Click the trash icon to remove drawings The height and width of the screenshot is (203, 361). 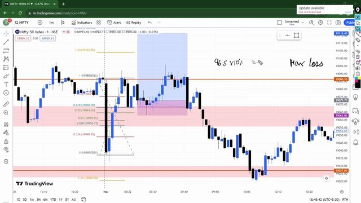point(6,161)
